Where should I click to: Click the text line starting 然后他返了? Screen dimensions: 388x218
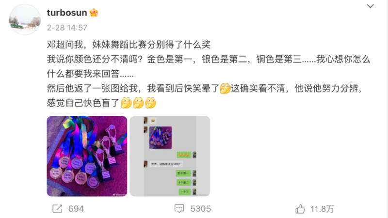pos(204,88)
